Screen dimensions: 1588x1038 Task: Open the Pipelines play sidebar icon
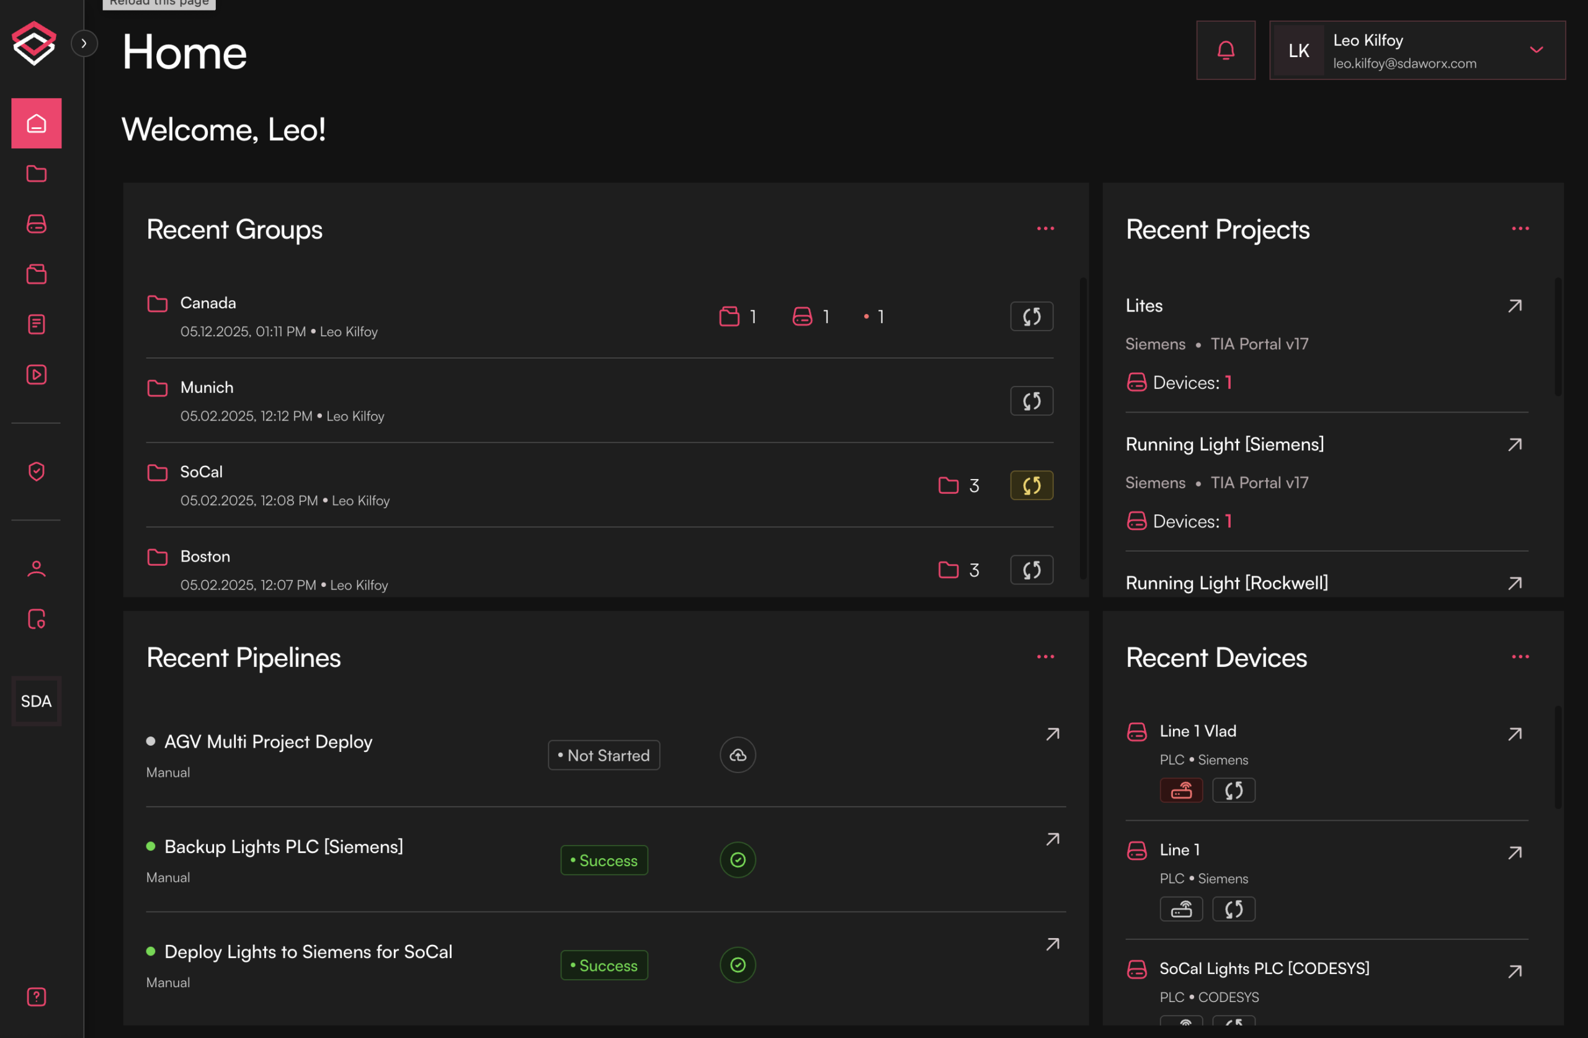(36, 375)
